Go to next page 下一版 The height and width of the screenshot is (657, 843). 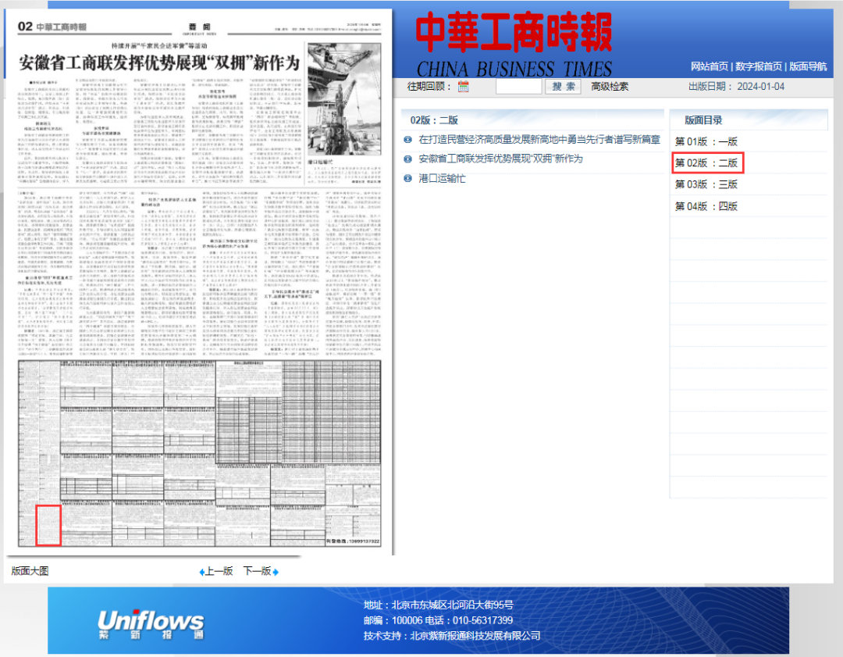click(x=257, y=571)
